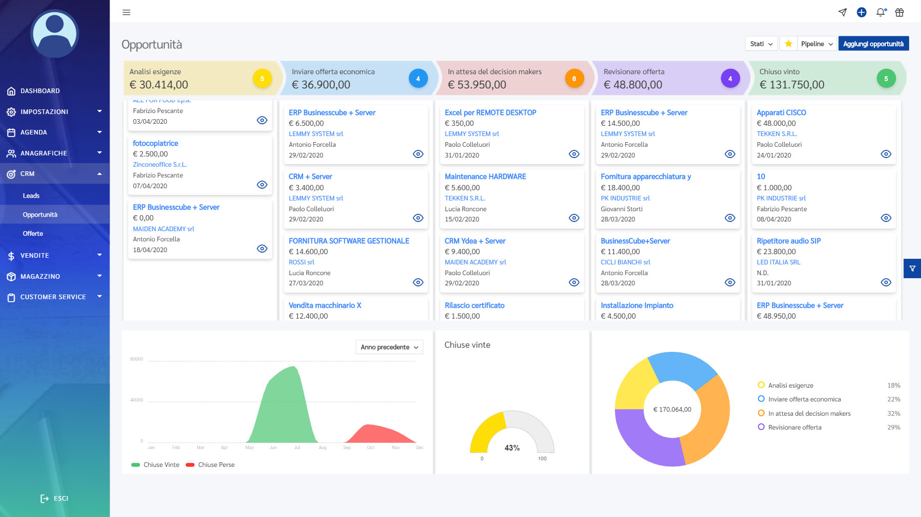Viewport: 921px width, 517px height.
Task: Click the Anagrafiche people icon
Action: pos(11,153)
